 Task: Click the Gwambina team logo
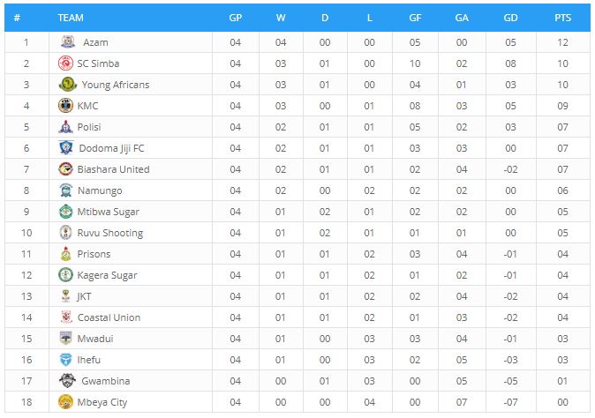[68, 381]
